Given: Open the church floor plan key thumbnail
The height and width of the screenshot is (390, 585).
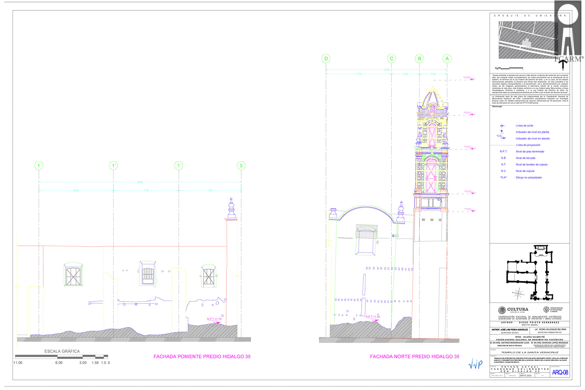Looking at the screenshot, I should [x=529, y=273].
